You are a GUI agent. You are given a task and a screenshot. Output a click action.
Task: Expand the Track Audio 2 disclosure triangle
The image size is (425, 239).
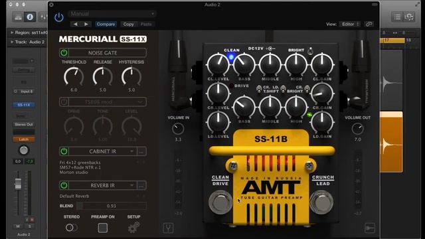click(12, 42)
